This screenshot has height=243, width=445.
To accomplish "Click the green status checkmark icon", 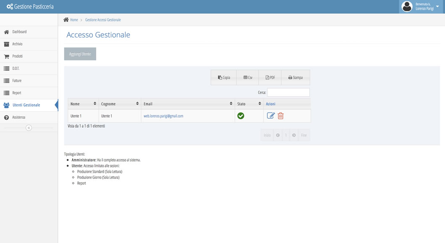I will coord(241,116).
